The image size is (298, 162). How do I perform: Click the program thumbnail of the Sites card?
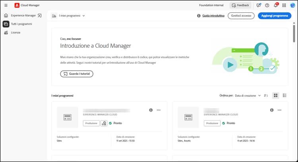68,117
